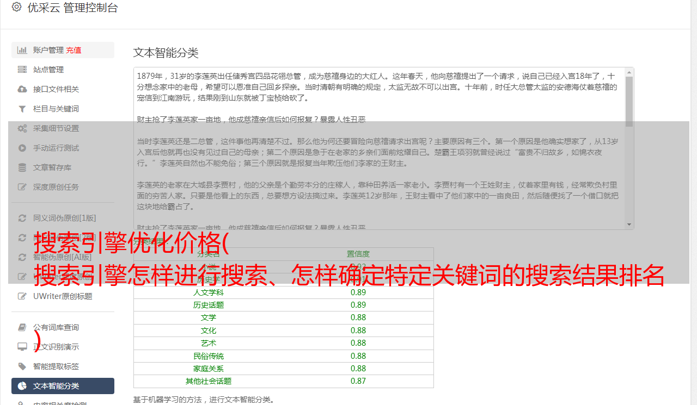The width and height of the screenshot is (697, 405).
Task: Click the gears icon for 采集细节设置
Action: (x=22, y=128)
